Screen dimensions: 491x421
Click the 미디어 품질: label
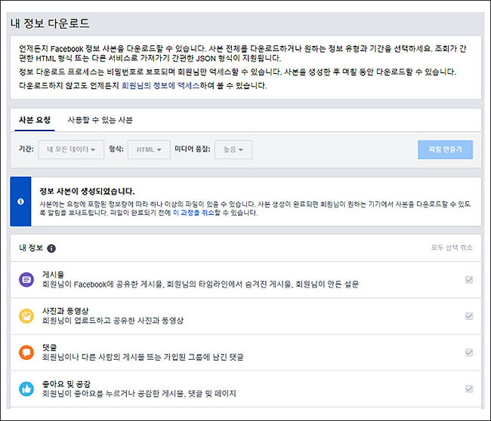coord(193,149)
